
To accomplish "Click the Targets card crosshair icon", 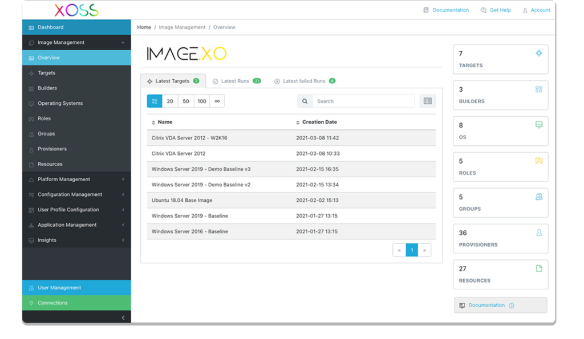I will pos(539,53).
